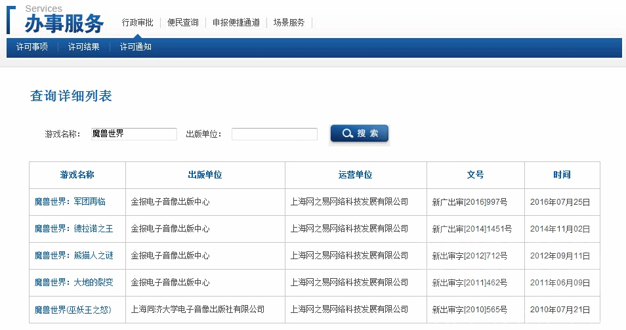Viewport: 626px width, 330px height.
Task: Click the 时间 column header
Action: click(x=562, y=175)
